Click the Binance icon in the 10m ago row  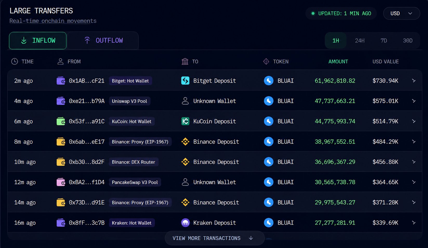point(185,162)
